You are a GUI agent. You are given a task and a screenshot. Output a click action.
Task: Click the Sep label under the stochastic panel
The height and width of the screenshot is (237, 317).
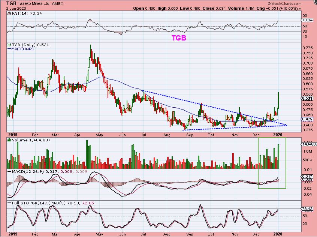point(190,234)
